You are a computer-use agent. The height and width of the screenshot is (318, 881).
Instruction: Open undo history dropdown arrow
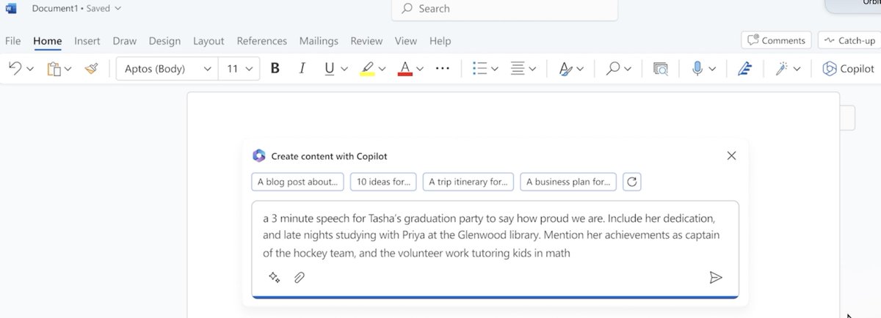coord(30,69)
